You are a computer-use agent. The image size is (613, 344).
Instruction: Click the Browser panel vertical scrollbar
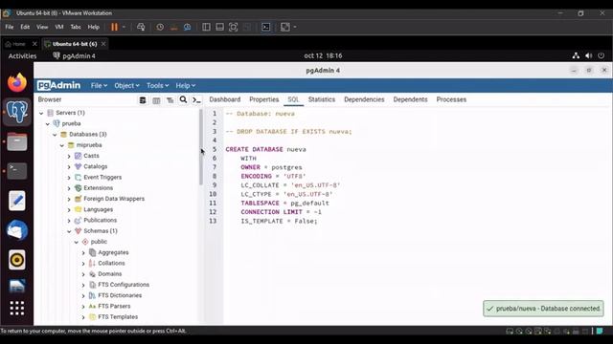coord(201,147)
